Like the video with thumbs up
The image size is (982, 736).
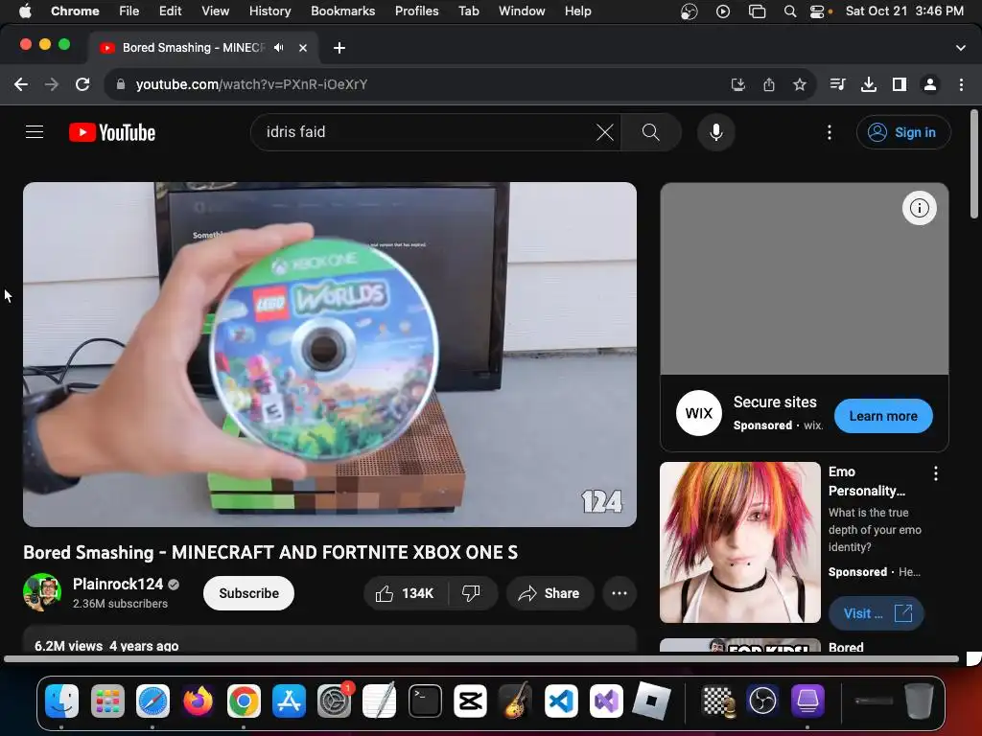tap(406, 593)
